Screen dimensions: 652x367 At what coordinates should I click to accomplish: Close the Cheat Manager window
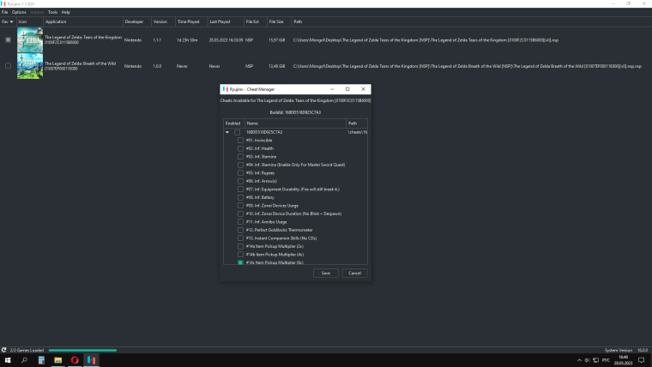point(363,89)
